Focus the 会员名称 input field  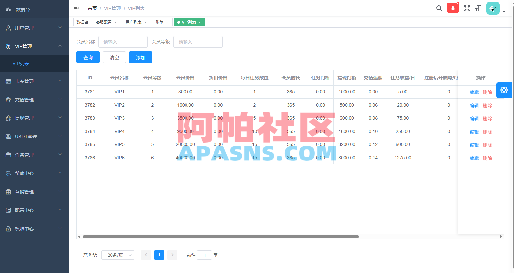[123, 42]
